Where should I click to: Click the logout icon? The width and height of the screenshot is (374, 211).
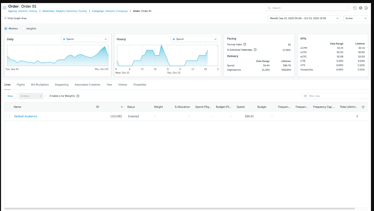point(366,8)
